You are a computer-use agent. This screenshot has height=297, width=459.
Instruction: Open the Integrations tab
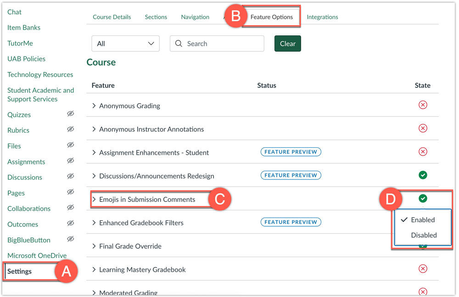(322, 17)
